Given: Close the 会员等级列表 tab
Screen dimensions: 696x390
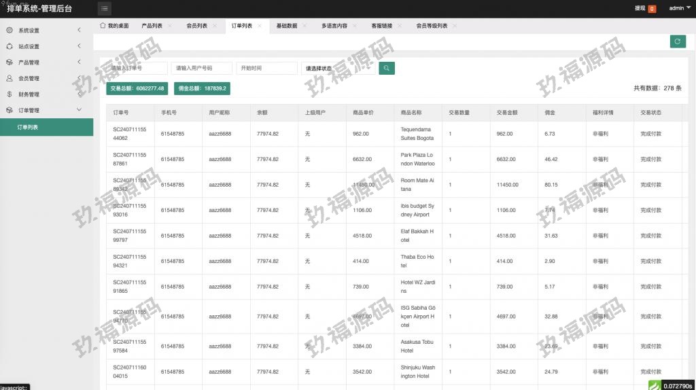Looking at the screenshot, I should point(455,26).
